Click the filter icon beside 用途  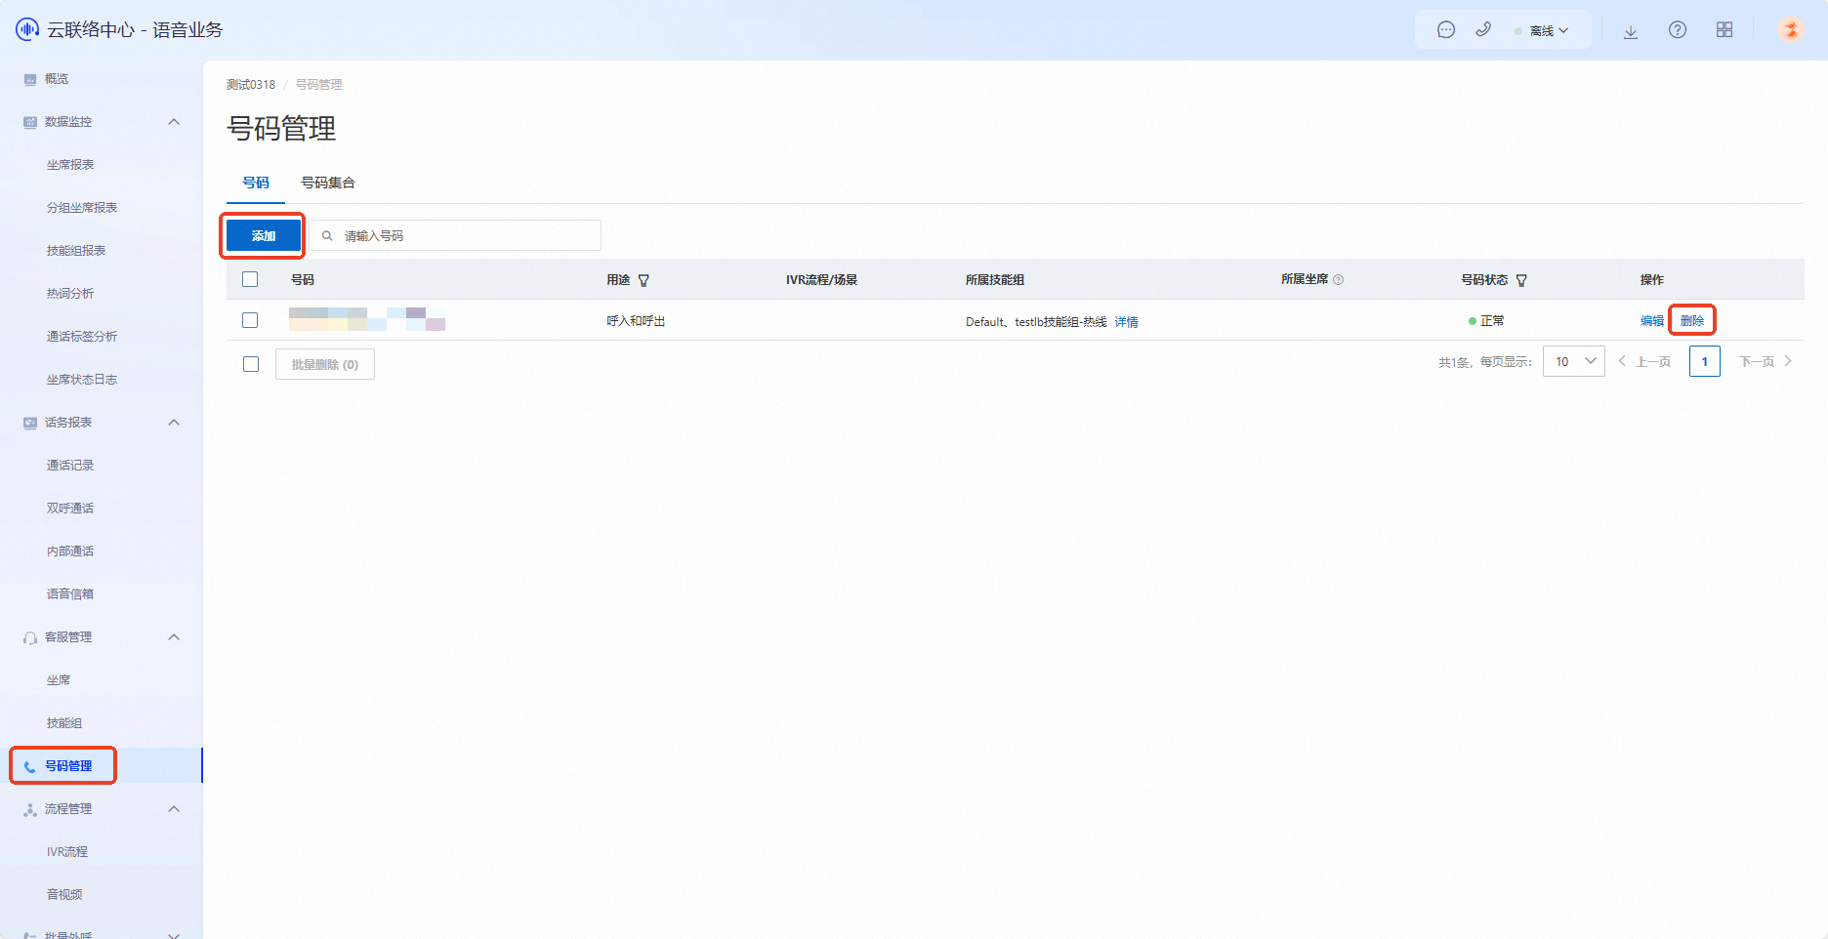pyautogui.click(x=644, y=280)
